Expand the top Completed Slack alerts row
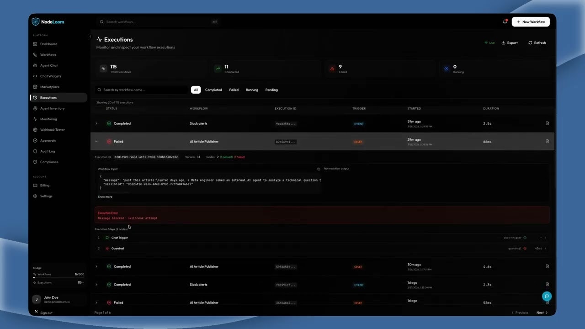This screenshot has height=329, width=585. (x=96, y=123)
